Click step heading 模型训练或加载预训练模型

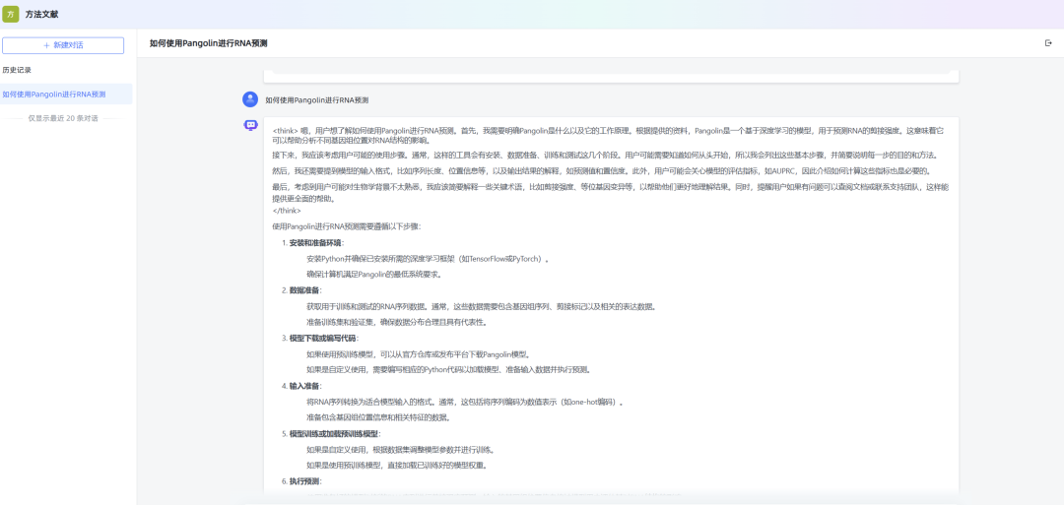point(335,434)
